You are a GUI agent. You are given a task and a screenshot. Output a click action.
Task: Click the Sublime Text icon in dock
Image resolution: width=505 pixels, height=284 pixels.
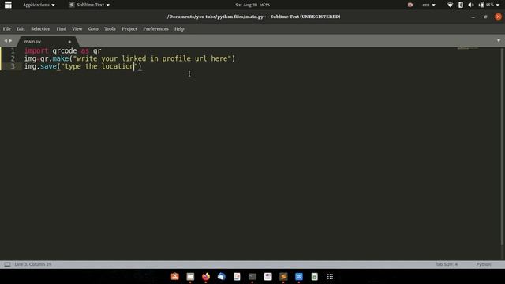tap(283, 277)
